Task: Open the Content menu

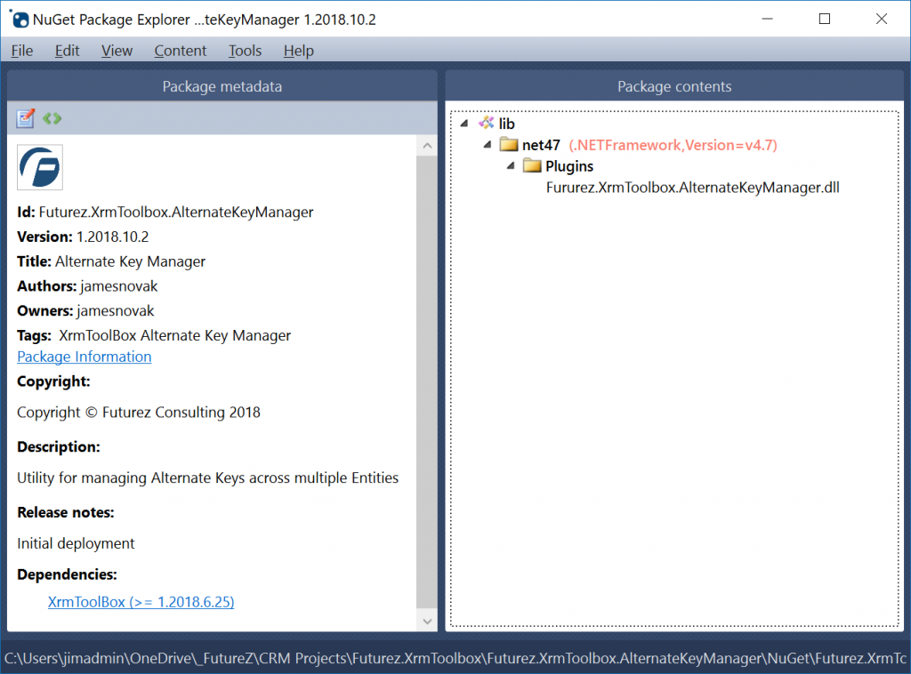Action: tap(180, 51)
